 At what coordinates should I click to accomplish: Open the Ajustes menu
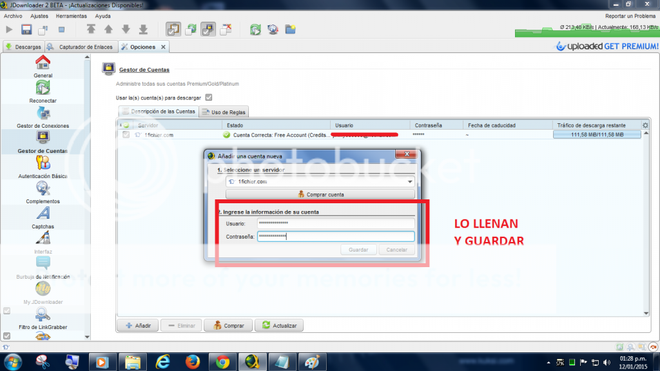tap(39, 16)
